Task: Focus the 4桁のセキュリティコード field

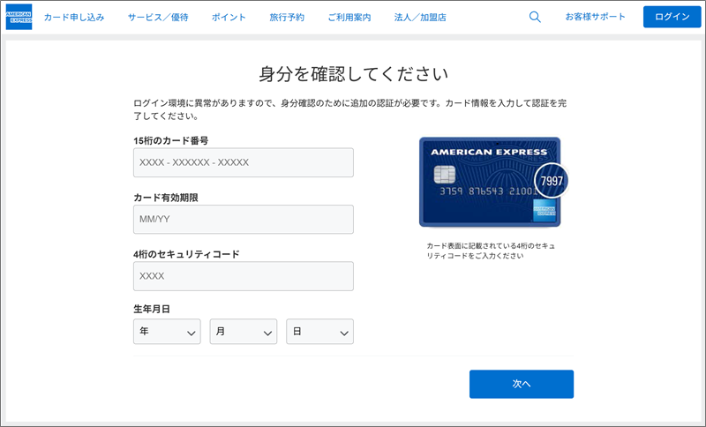Action: pos(244,276)
